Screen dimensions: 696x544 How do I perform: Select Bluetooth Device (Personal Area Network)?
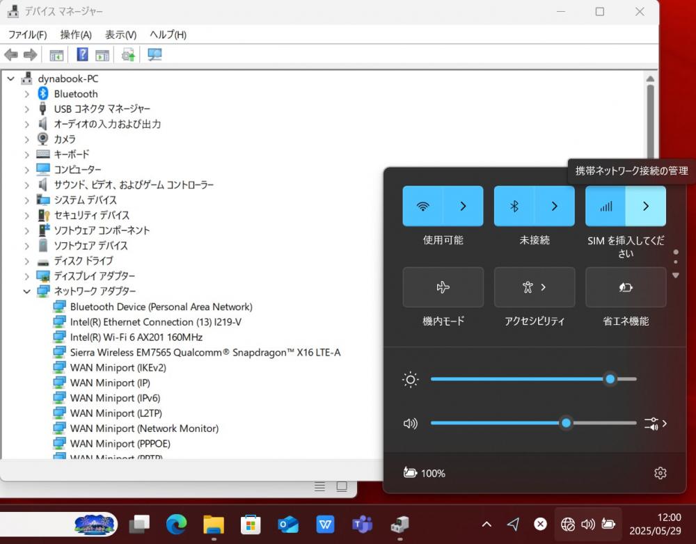[161, 307]
